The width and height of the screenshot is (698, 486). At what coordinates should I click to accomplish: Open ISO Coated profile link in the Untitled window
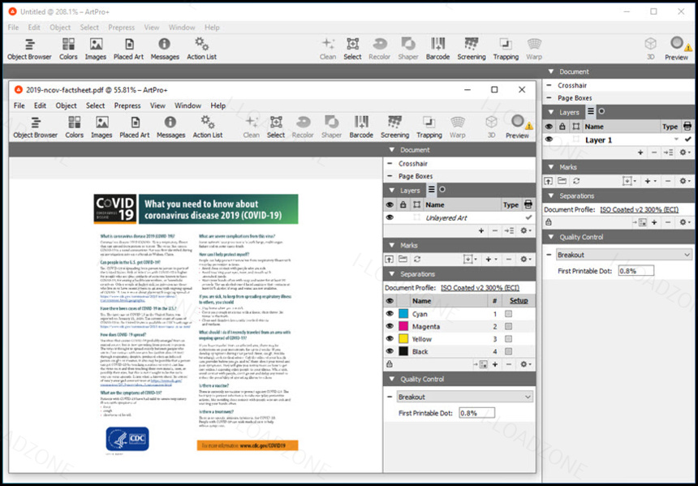[x=640, y=209]
